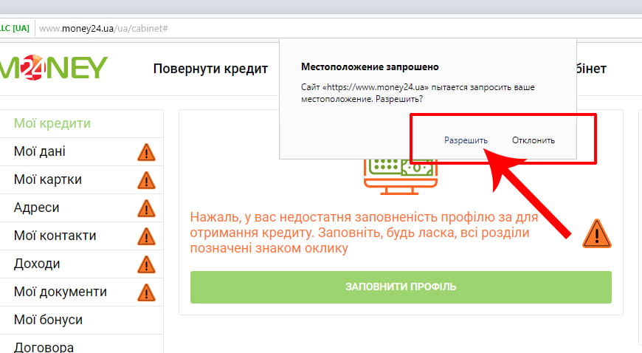The height and width of the screenshot is (353, 642).
Task: Open Повернути кредит in top navigation
Action: point(210,69)
